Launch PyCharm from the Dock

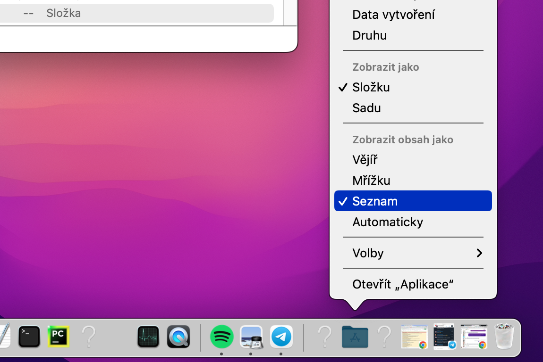58,337
